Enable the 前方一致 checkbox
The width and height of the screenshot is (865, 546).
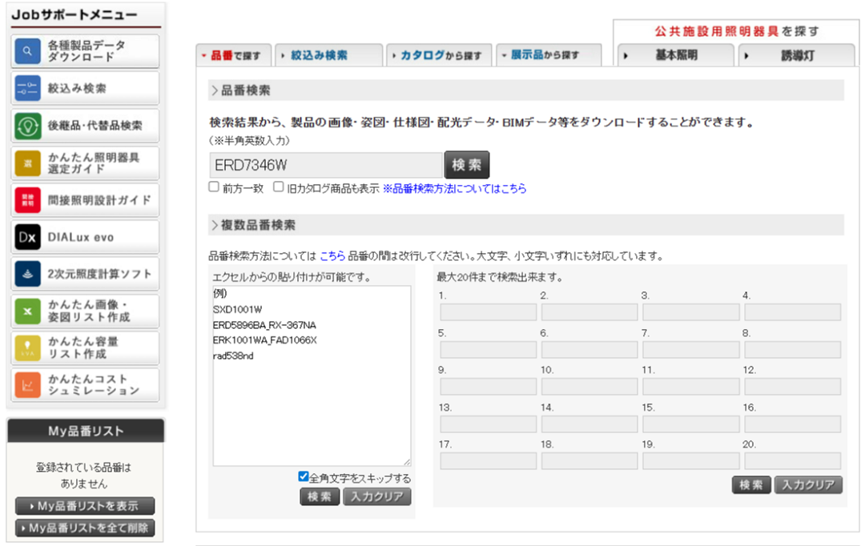click(214, 187)
